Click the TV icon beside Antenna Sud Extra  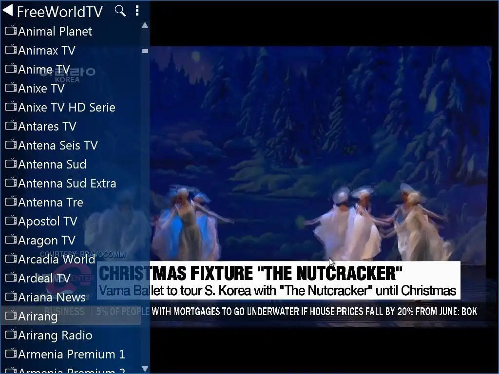point(11,183)
